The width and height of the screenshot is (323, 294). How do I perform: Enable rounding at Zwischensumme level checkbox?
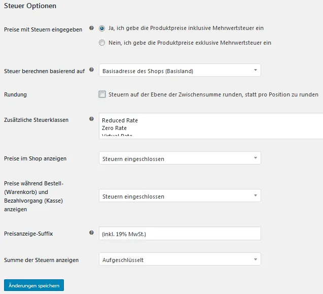pos(102,94)
